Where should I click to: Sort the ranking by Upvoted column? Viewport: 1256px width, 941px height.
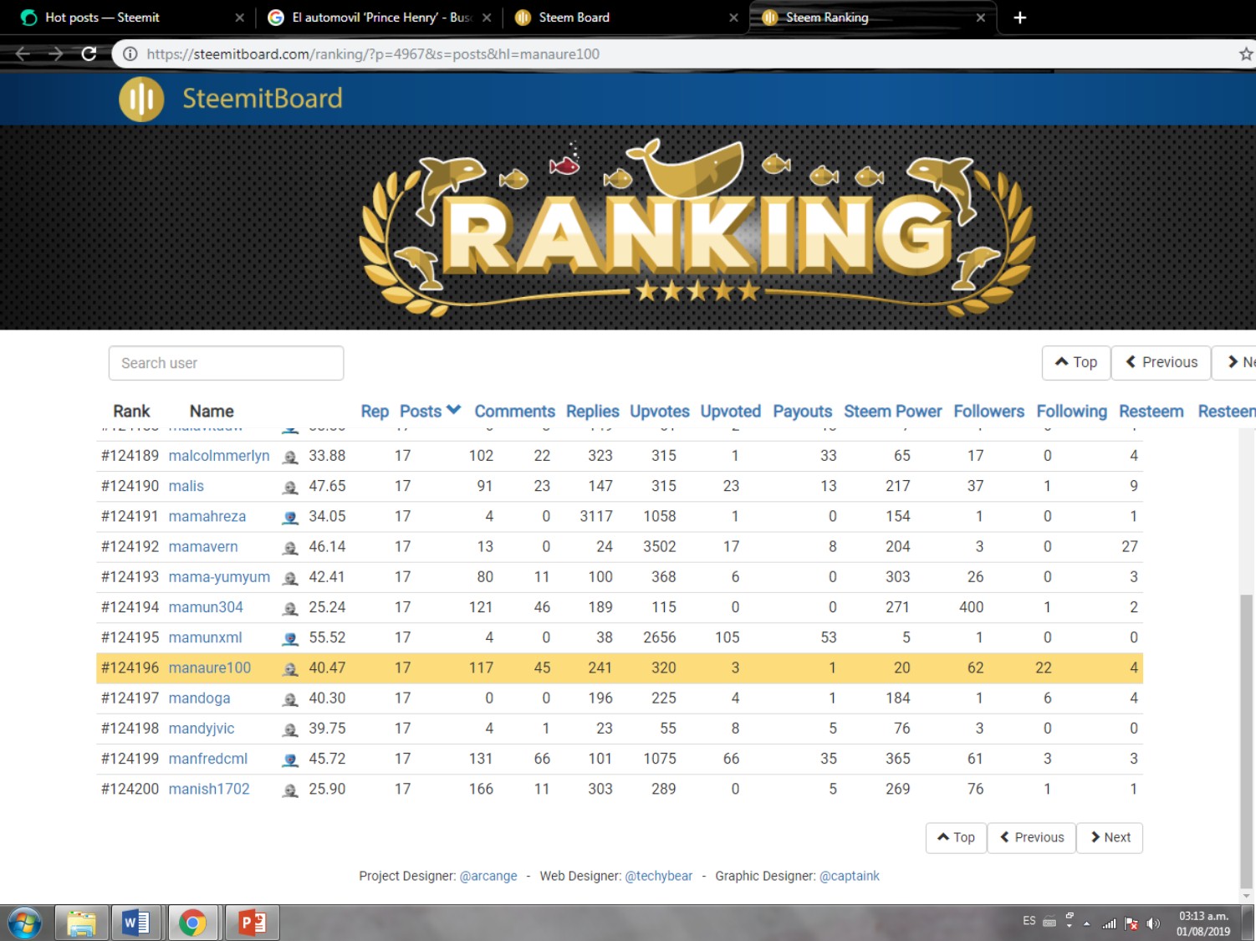731,412
